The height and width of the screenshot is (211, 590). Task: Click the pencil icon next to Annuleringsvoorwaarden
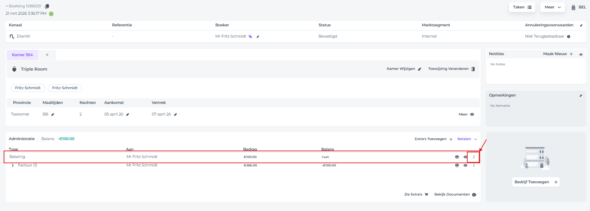tap(581, 25)
